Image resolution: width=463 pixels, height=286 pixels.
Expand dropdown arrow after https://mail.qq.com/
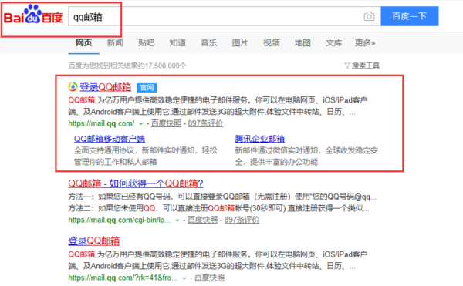141,124
